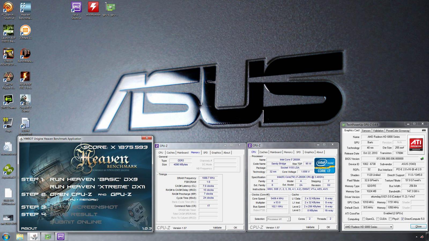This screenshot has height=241, width=429.
Task: Toggle DirectCompute 5.0 checkbox
Action: click(402, 219)
